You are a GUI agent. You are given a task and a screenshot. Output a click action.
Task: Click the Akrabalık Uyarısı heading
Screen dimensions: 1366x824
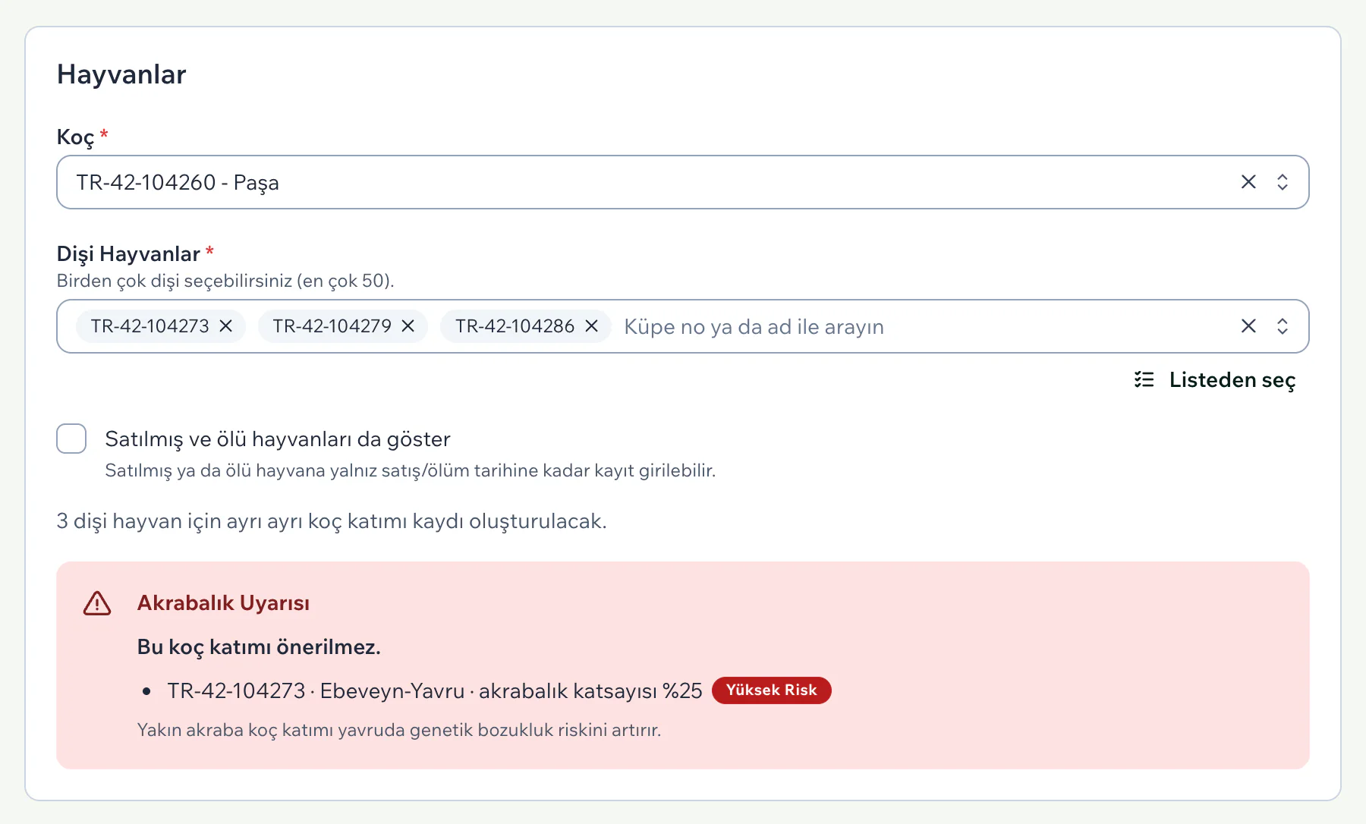click(x=224, y=603)
